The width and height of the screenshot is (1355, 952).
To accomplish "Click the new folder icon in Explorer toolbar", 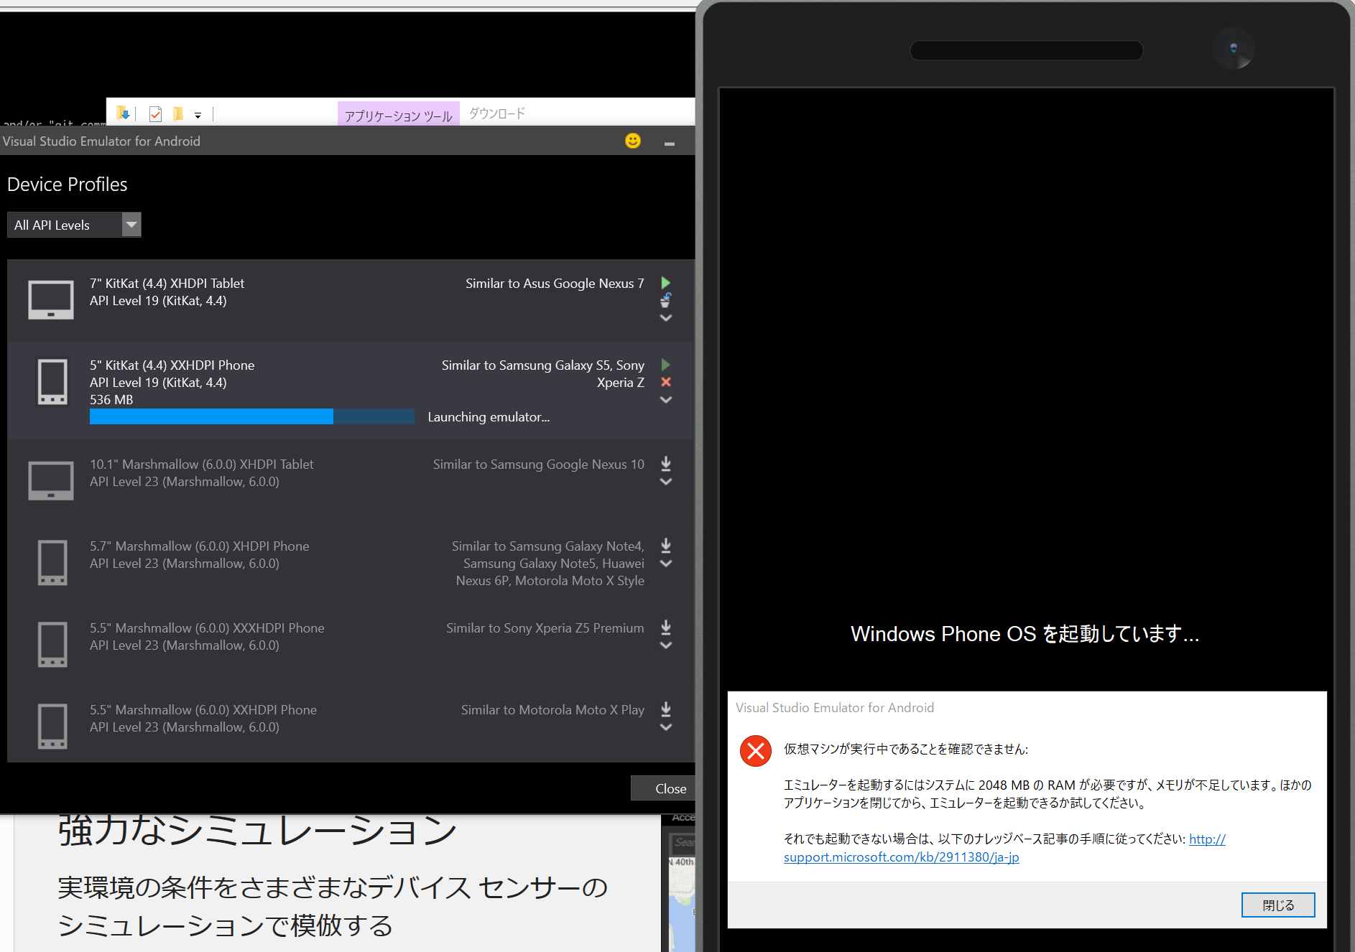I will tap(178, 113).
